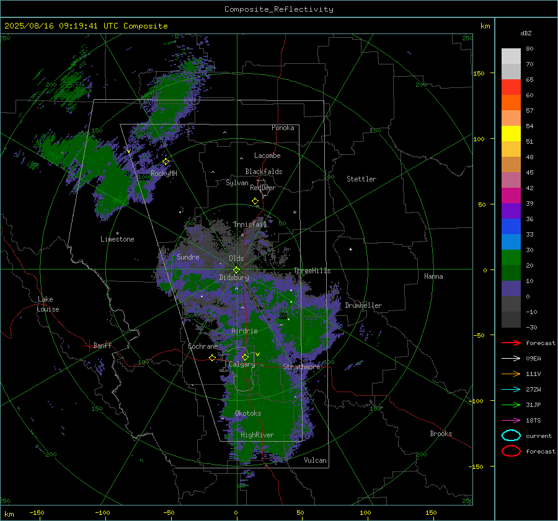
Task: Click the Sylvan label
Action: (237, 183)
